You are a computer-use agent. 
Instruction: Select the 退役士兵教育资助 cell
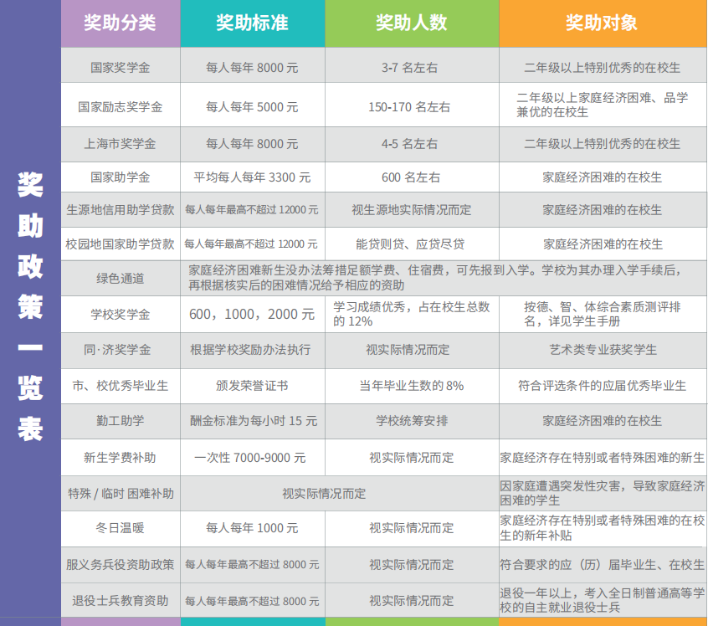[121, 601]
